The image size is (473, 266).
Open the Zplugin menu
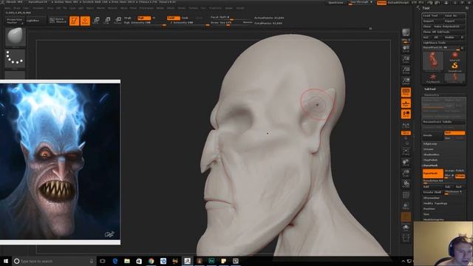pyautogui.click(x=228, y=8)
